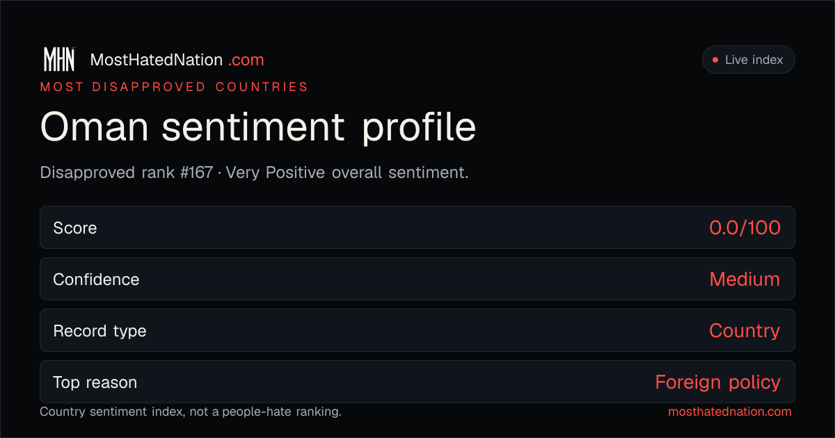This screenshot has height=438, width=835.
Task: Select the Most Disapproved Countries label
Action: click(174, 87)
